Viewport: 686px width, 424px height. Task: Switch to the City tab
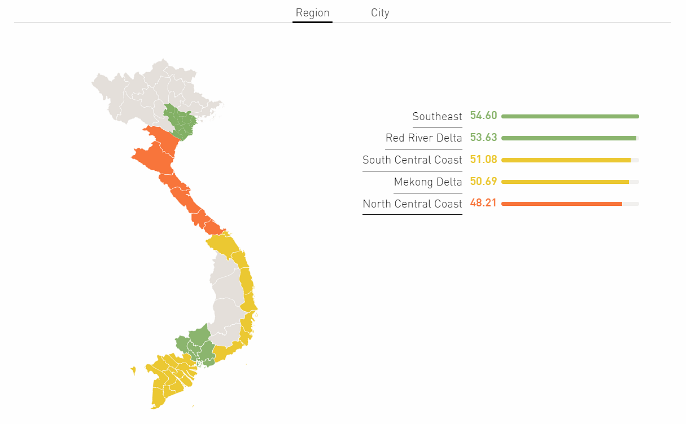380,12
